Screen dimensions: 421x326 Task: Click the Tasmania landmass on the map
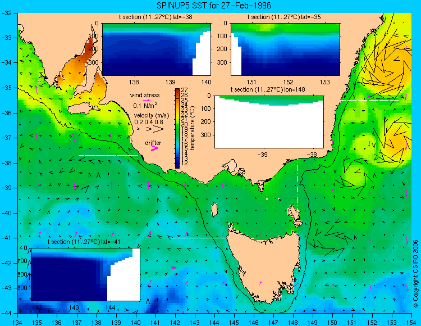tap(266, 266)
